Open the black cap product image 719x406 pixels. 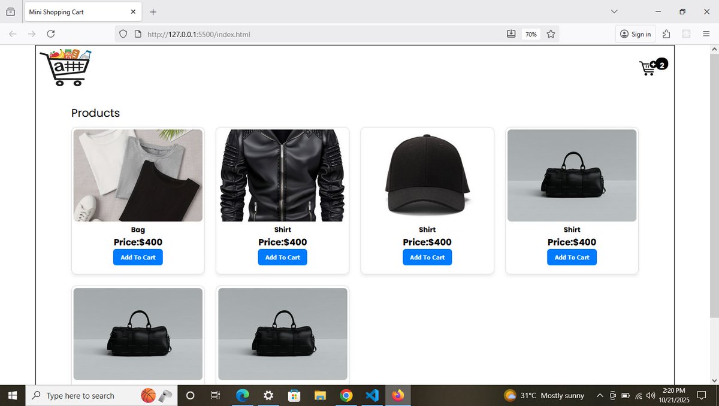(x=427, y=175)
